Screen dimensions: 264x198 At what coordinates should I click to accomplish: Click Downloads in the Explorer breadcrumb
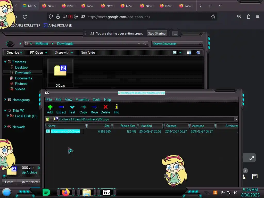click(x=65, y=44)
